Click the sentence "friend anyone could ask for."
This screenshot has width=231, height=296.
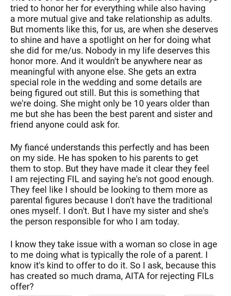pos(65,124)
